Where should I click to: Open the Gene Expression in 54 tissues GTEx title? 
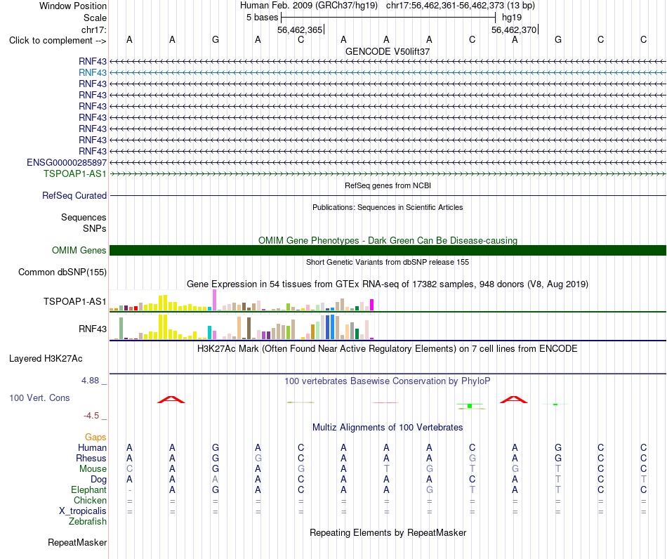point(388,284)
